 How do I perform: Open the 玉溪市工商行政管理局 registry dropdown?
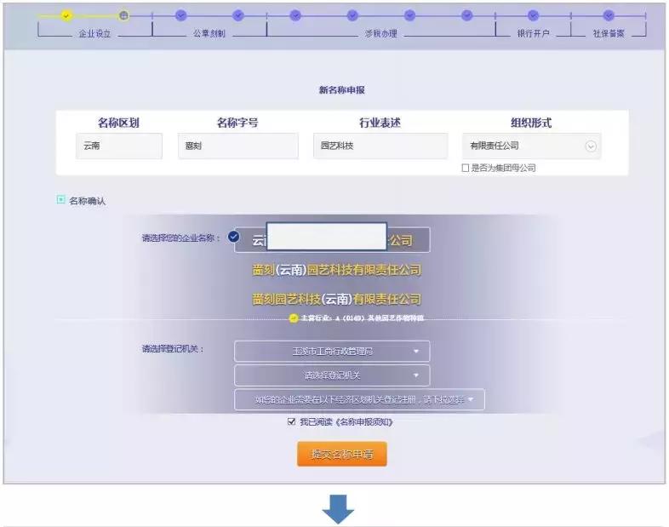click(332, 351)
